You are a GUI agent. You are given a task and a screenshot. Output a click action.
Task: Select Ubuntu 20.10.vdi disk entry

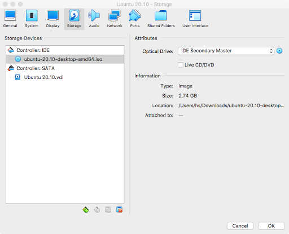(65, 77)
